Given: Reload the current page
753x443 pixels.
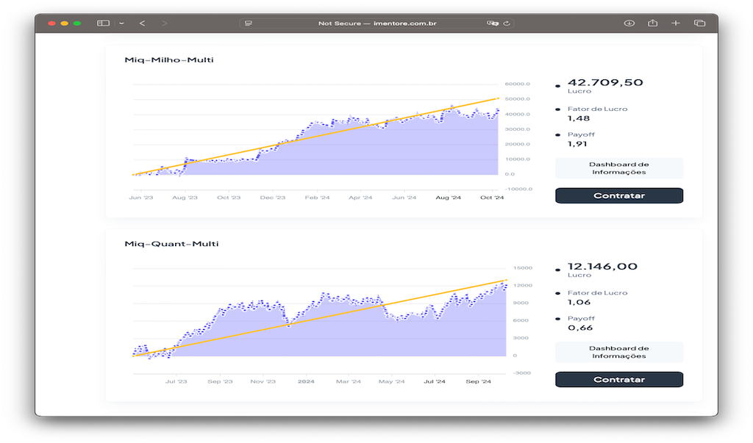Looking at the screenshot, I should (x=507, y=23).
